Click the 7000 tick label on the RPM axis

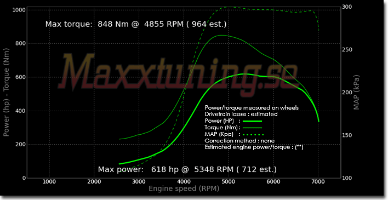(x=318, y=182)
